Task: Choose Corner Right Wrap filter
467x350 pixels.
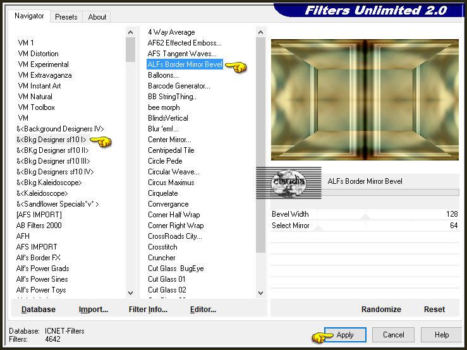Action: click(x=176, y=225)
